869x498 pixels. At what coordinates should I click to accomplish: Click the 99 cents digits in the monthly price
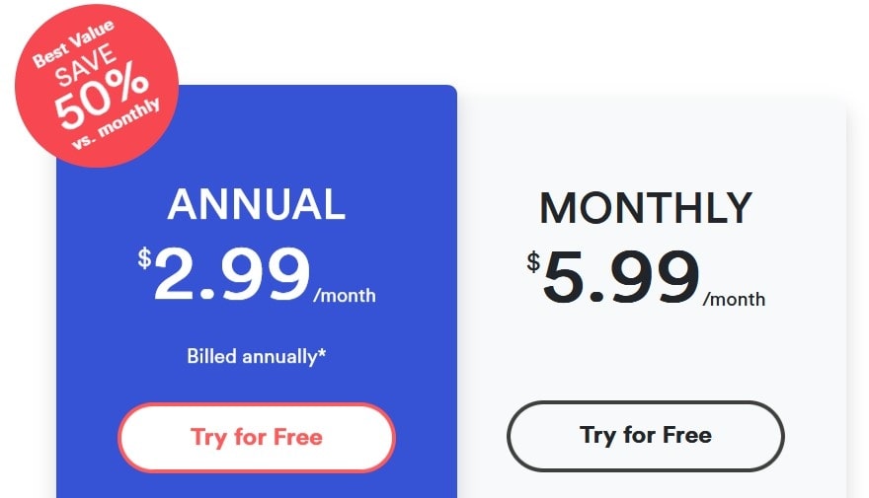[x=655, y=277]
